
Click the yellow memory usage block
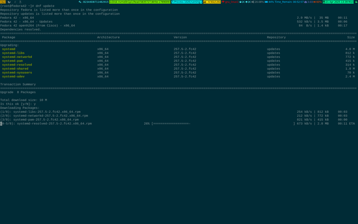212,2
